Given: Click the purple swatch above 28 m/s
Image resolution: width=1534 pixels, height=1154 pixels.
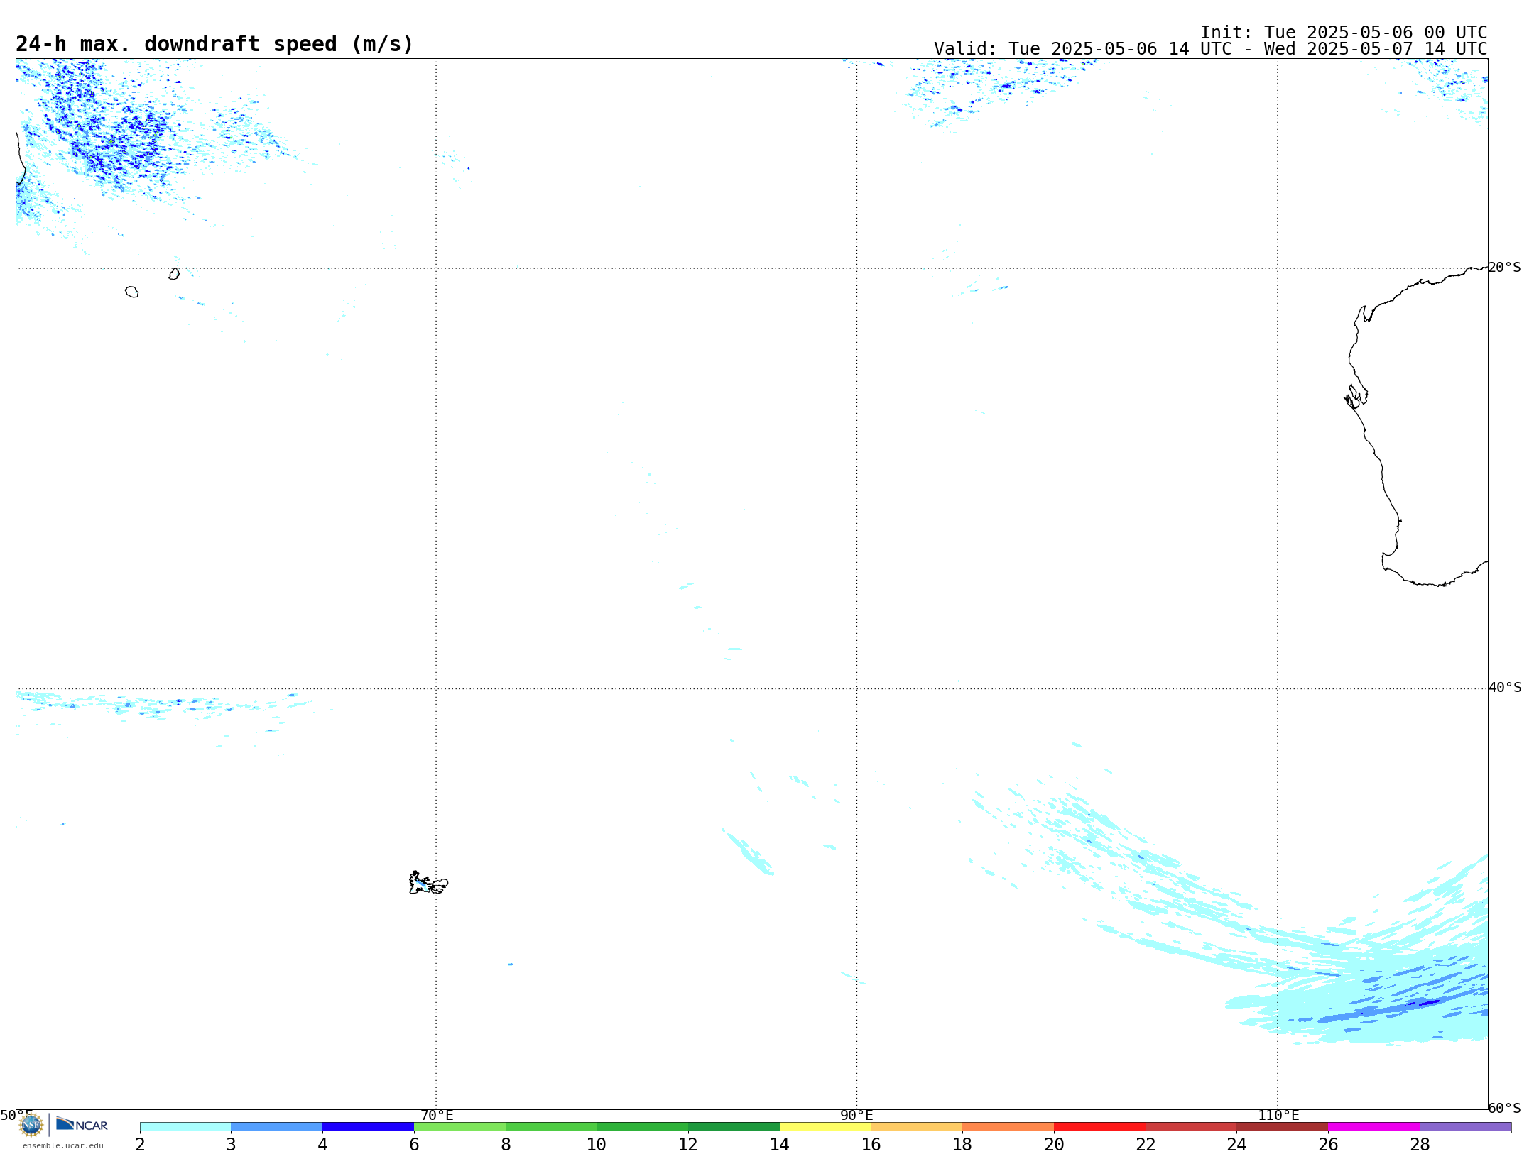Looking at the screenshot, I should (1466, 1127).
